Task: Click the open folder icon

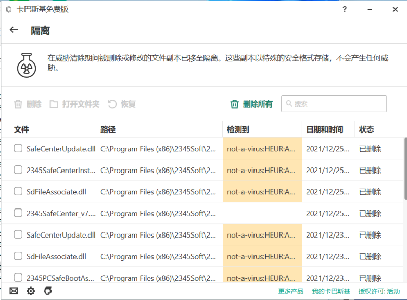Action: pos(54,104)
